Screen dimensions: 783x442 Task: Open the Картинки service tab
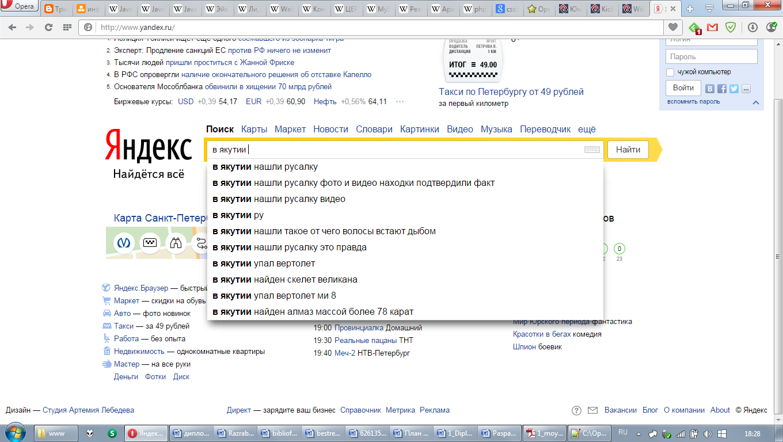[420, 129]
